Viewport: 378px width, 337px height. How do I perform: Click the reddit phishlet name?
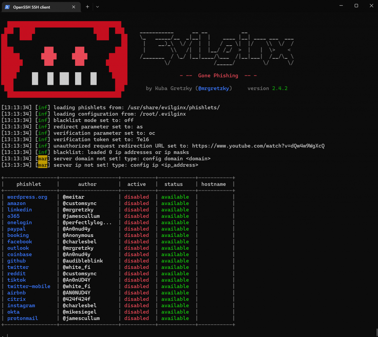[16, 273]
